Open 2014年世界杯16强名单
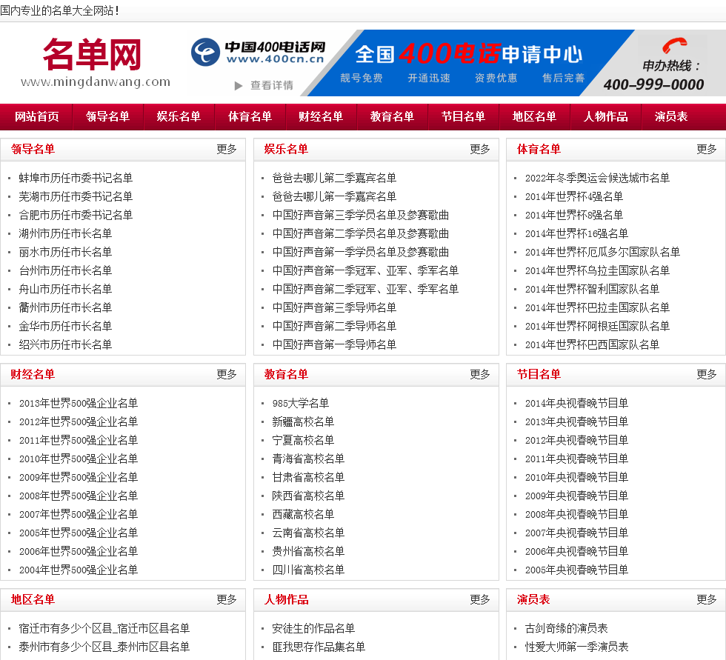This screenshot has width=726, height=660. click(576, 234)
